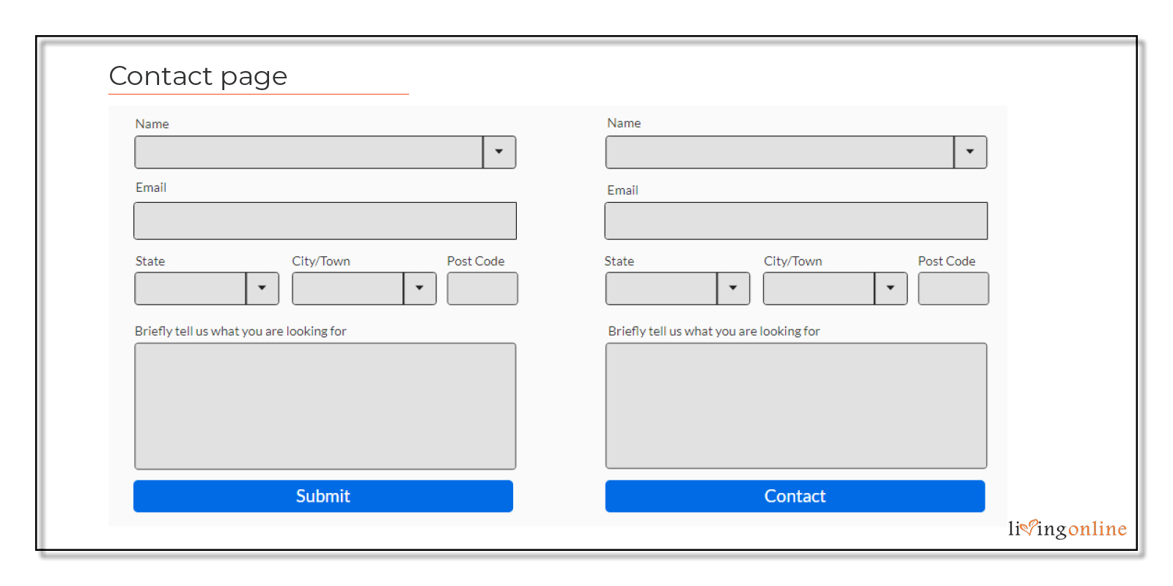Viewport: 1173px width, 586px height.
Task: Open Name dropdown arrow above Contact form
Action: 970,152
